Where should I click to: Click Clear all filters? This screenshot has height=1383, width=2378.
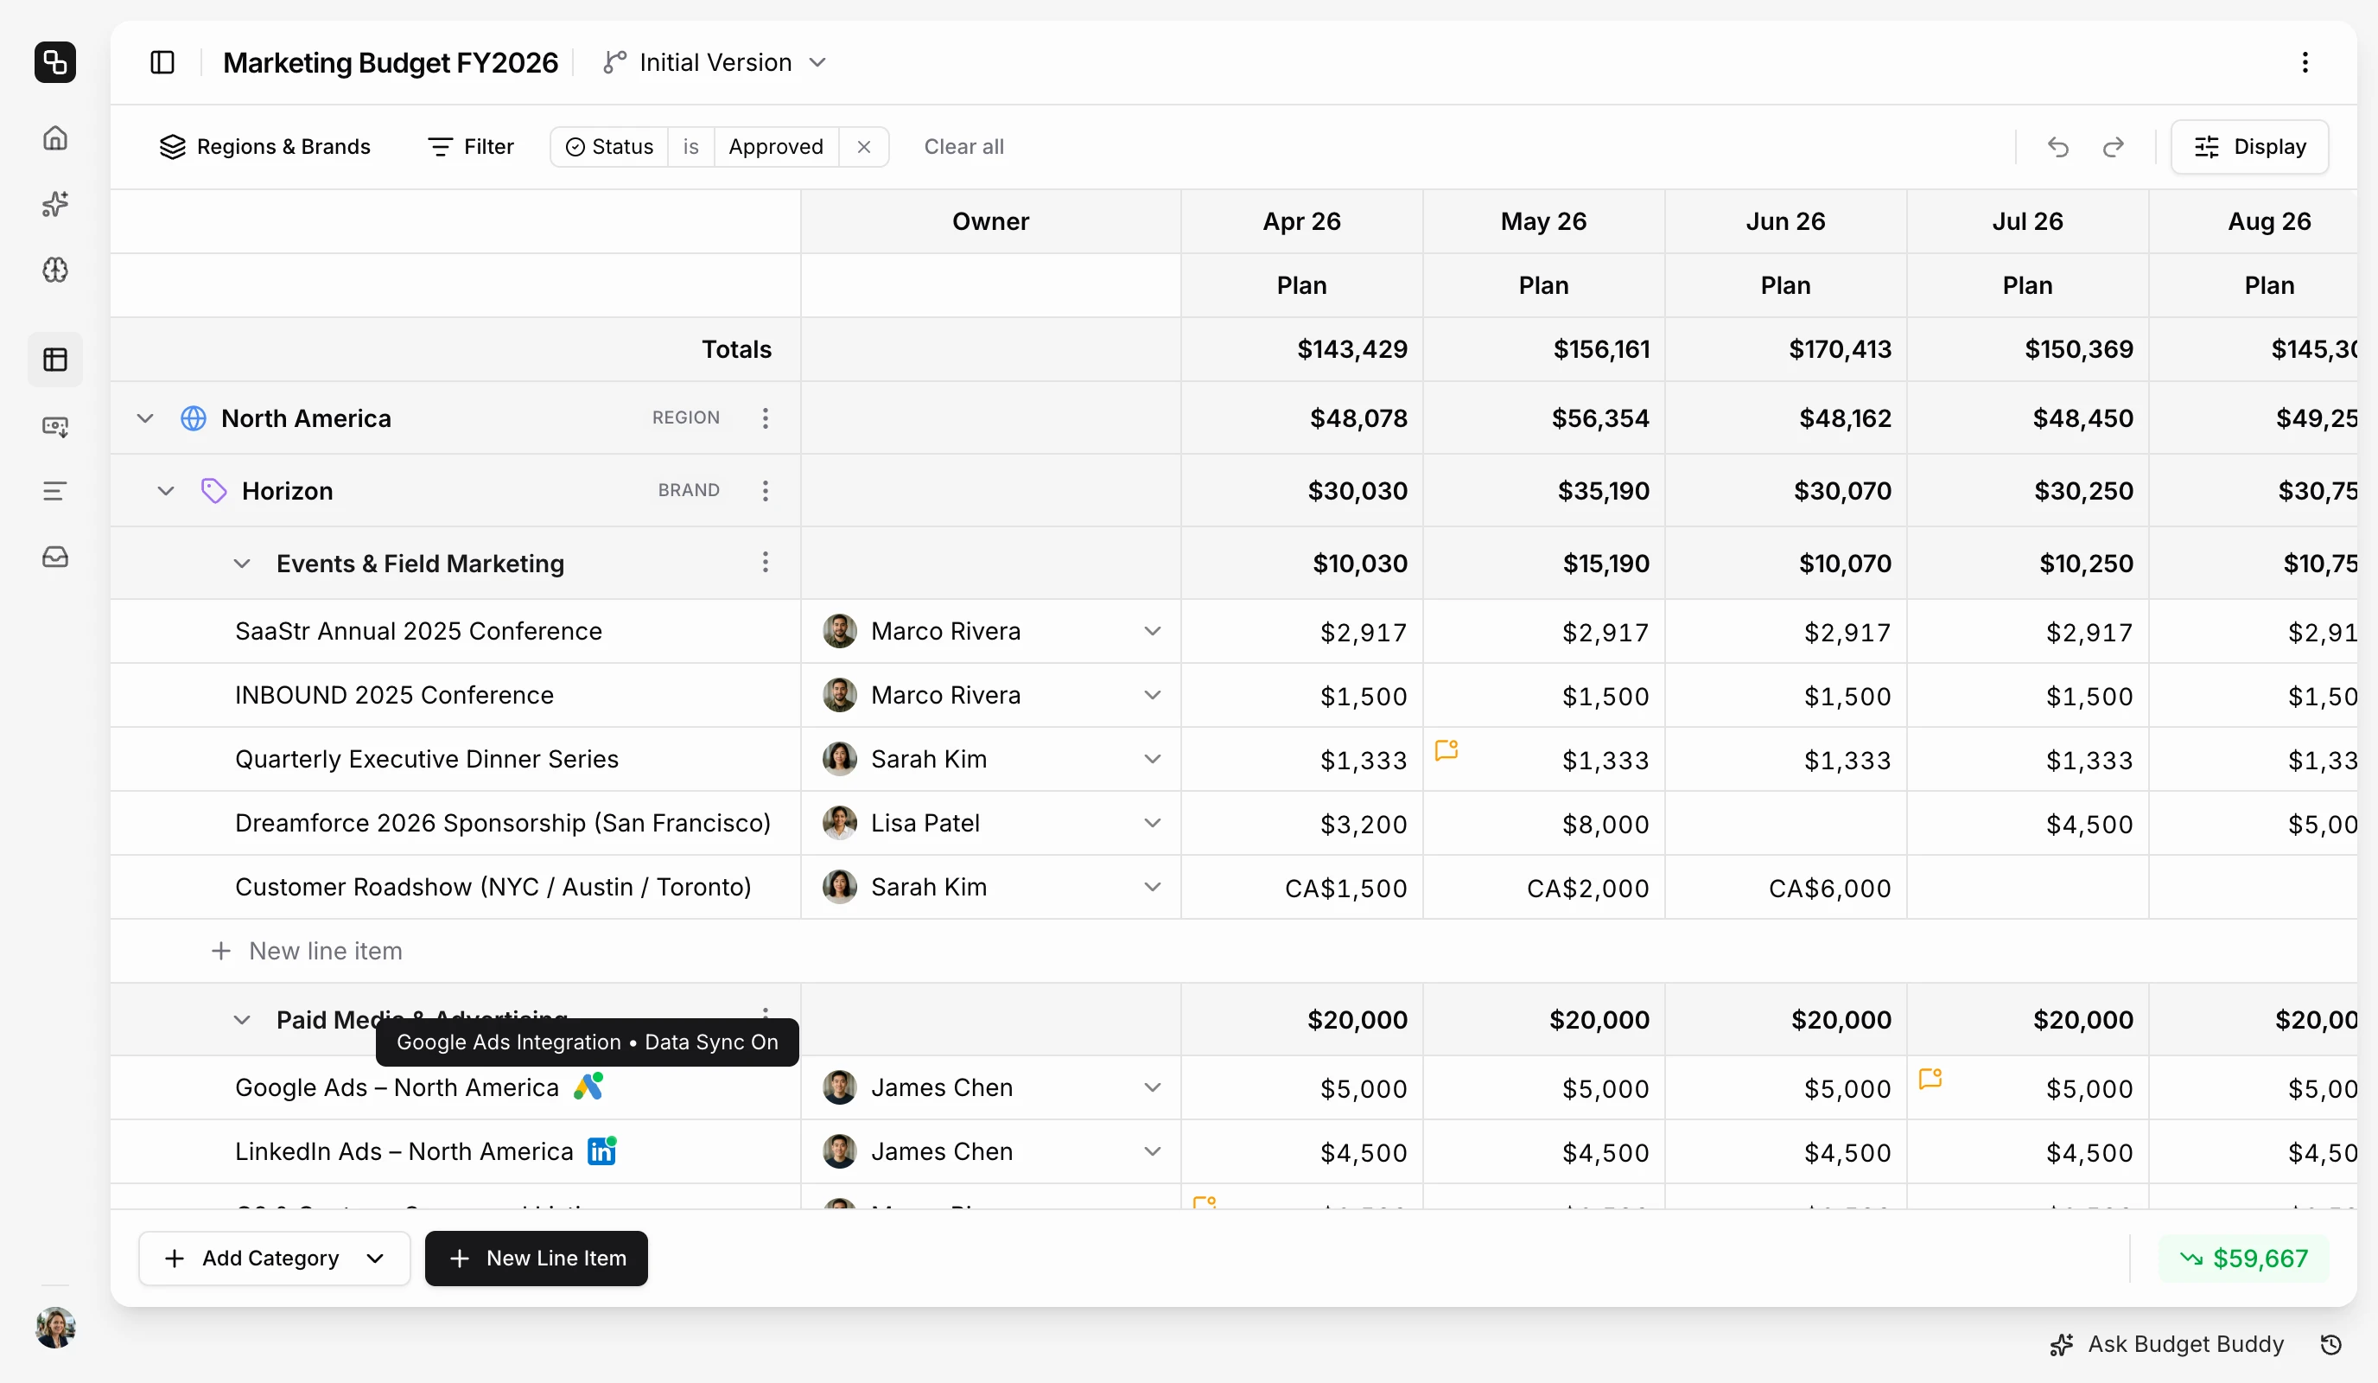click(963, 146)
